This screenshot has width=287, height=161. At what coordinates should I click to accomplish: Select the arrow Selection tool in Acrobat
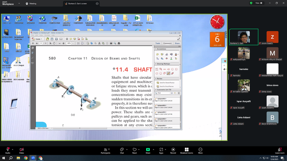point(50,43)
